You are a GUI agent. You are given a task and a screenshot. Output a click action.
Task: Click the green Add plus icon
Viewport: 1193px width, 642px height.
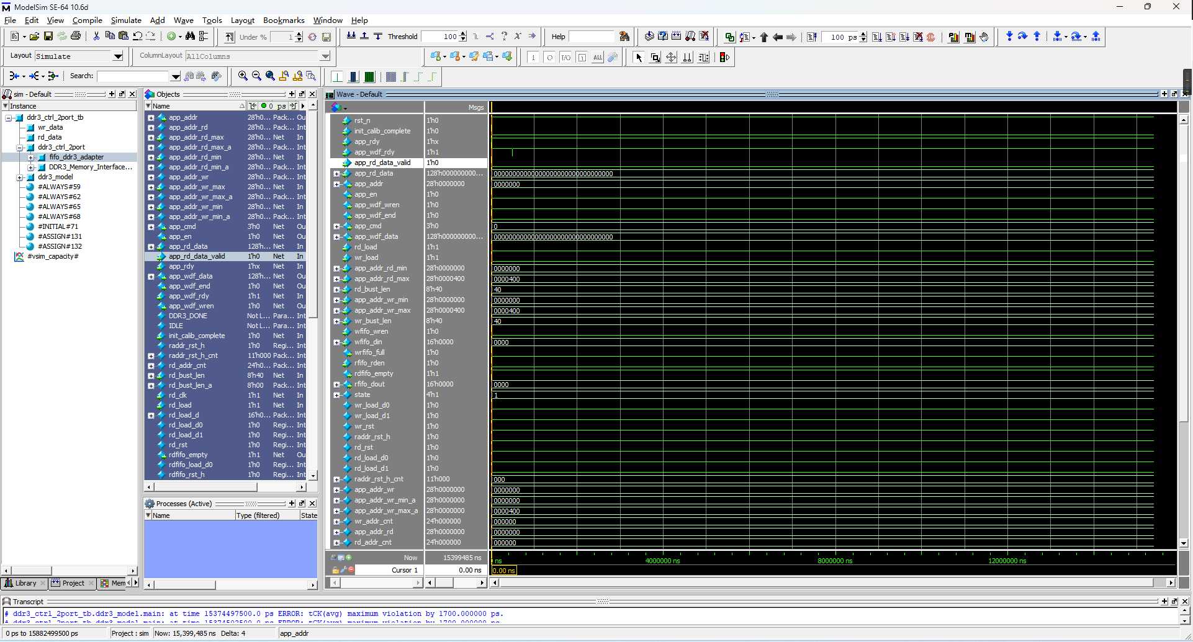tap(171, 37)
